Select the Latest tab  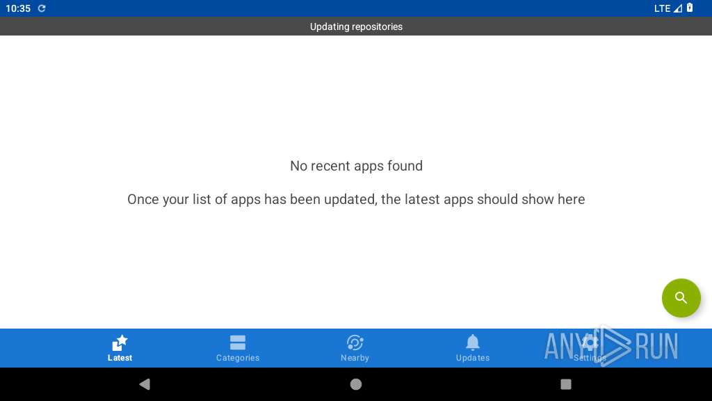point(120,348)
